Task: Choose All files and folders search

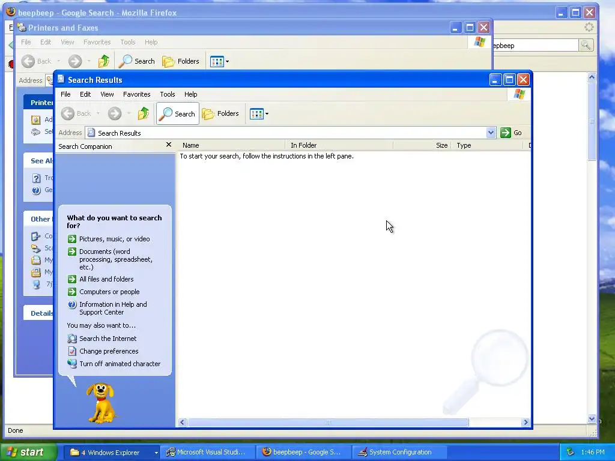Action: tap(106, 279)
